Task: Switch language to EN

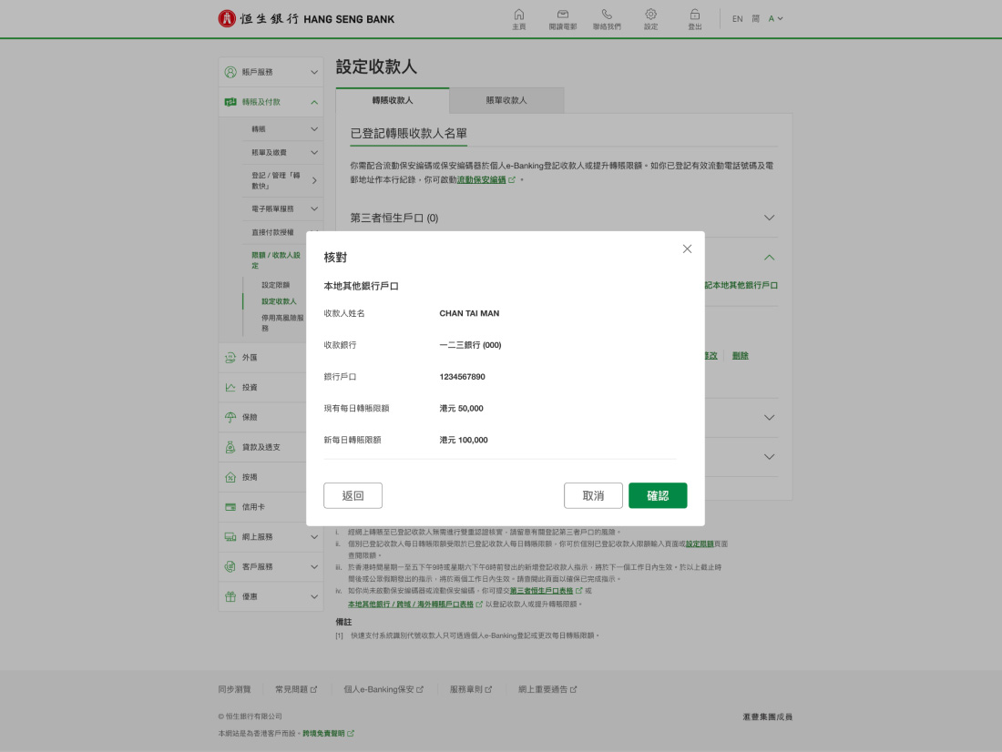Action: click(737, 18)
